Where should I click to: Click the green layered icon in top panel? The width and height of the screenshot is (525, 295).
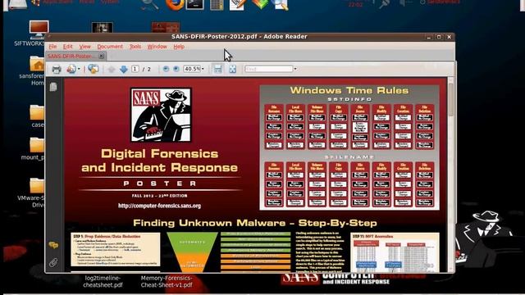(x=260, y=4)
